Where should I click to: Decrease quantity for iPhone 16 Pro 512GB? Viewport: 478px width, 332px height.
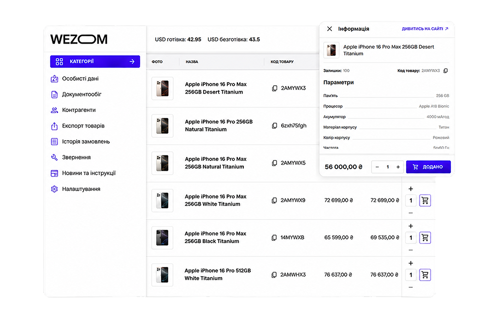[411, 287]
